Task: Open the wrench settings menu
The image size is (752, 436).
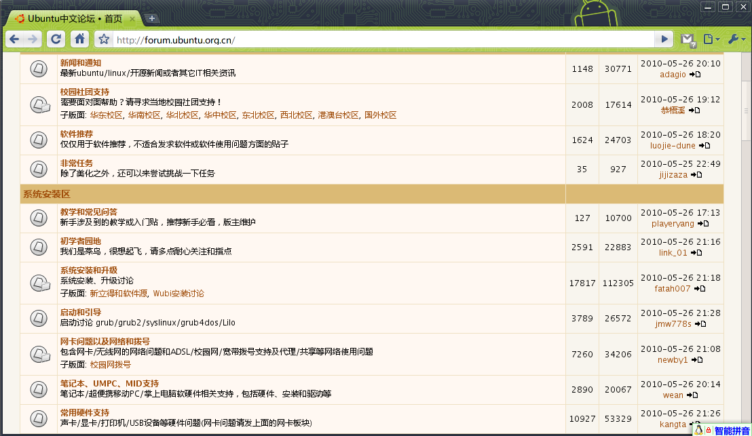Action: pyautogui.click(x=736, y=39)
